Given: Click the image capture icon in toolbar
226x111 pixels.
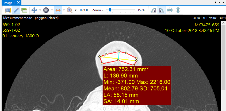Looking at the screenshot, I should 7,10.
